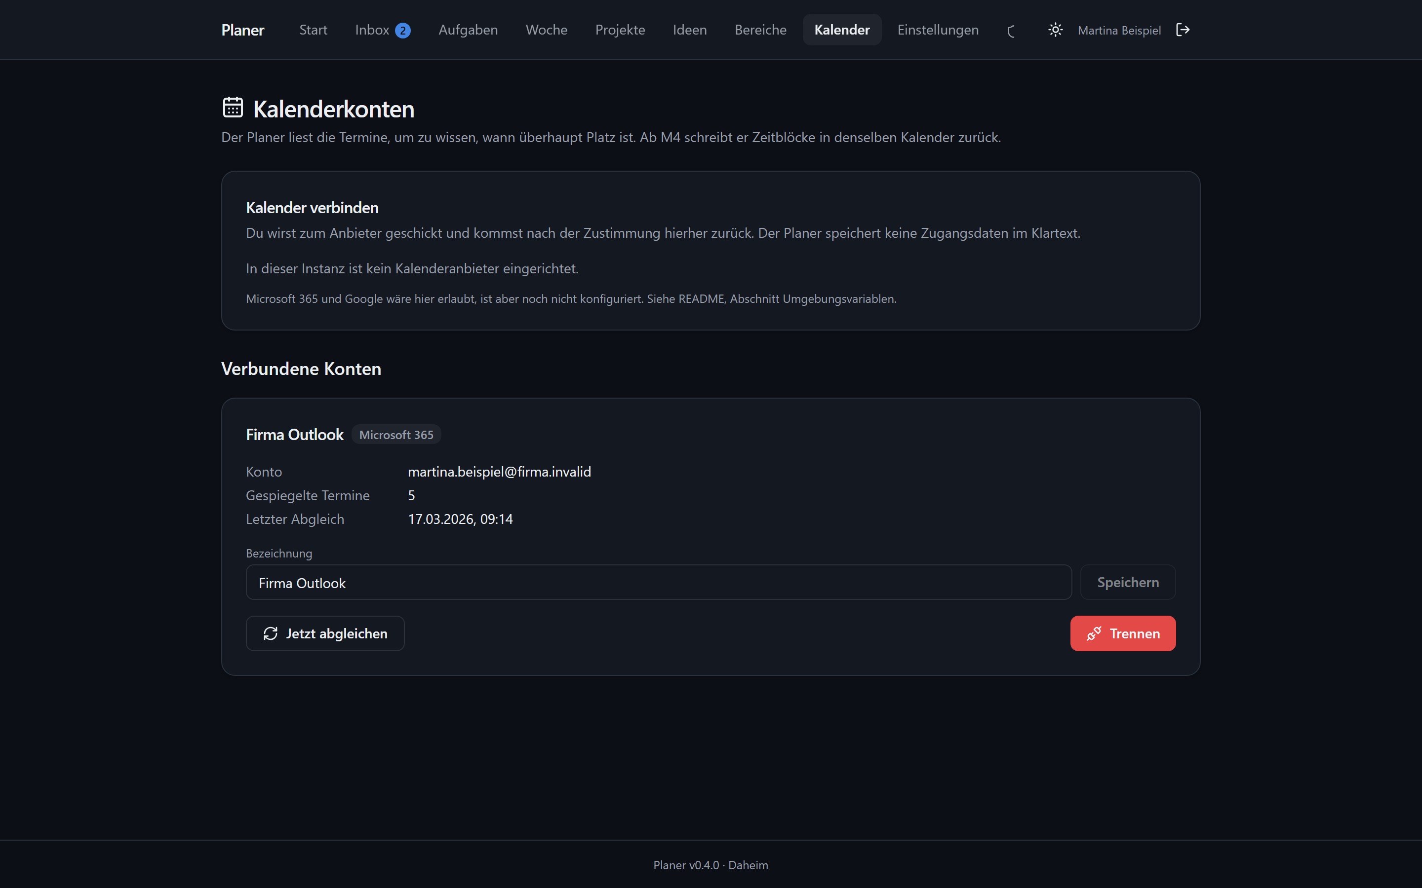Click the Planer brand logo
Image resolution: width=1422 pixels, height=888 pixels.
[243, 30]
